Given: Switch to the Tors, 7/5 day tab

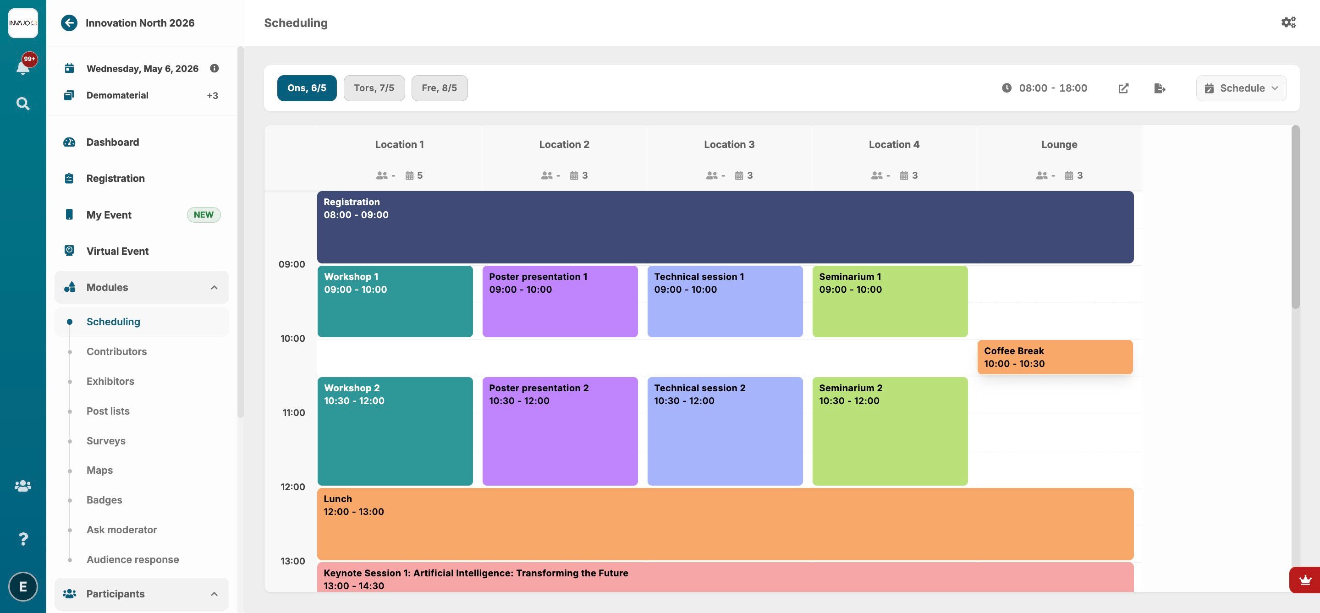Looking at the screenshot, I should pos(374,88).
